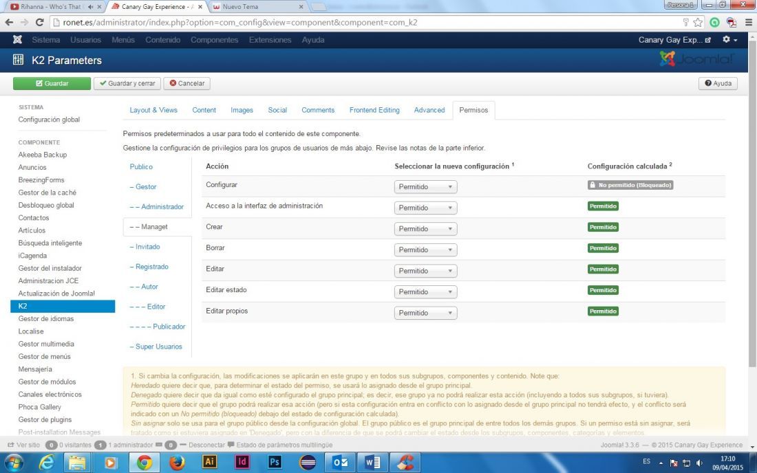This screenshot has height=473, width=757.
Task: Select the Publicador user group
Action: tap(158, 327)
